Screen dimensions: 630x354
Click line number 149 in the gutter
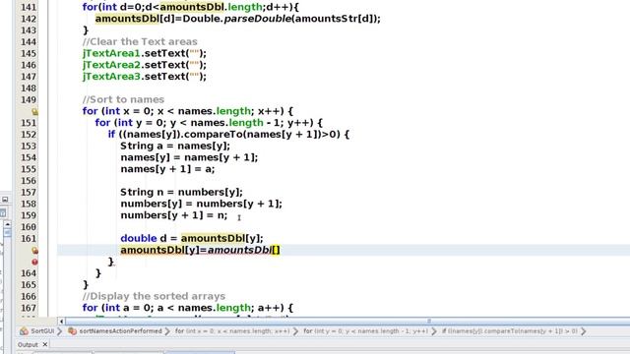(29, 99)
